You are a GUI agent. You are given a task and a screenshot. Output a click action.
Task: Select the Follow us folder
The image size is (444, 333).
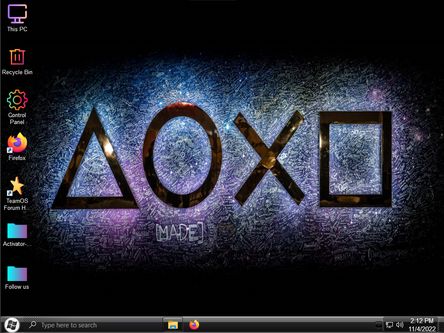pos(17,278)
